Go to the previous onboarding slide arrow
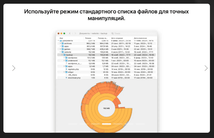The image size is (214, 138). [x=14, y=68]
